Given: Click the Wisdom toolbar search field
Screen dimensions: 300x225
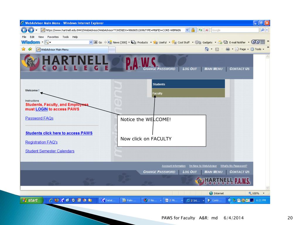Looking at the screenshot, I should [69, 42].
